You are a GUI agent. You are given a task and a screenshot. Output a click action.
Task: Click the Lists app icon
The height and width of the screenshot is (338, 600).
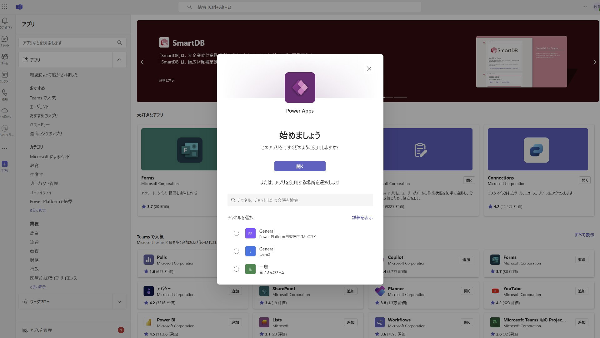click(264, 322)
